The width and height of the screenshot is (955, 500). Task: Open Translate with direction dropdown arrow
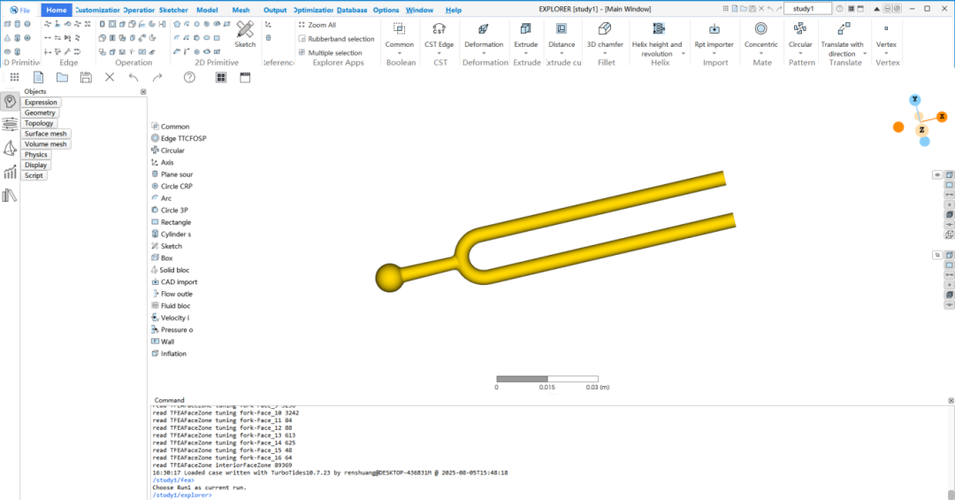[x=866, y=54]
